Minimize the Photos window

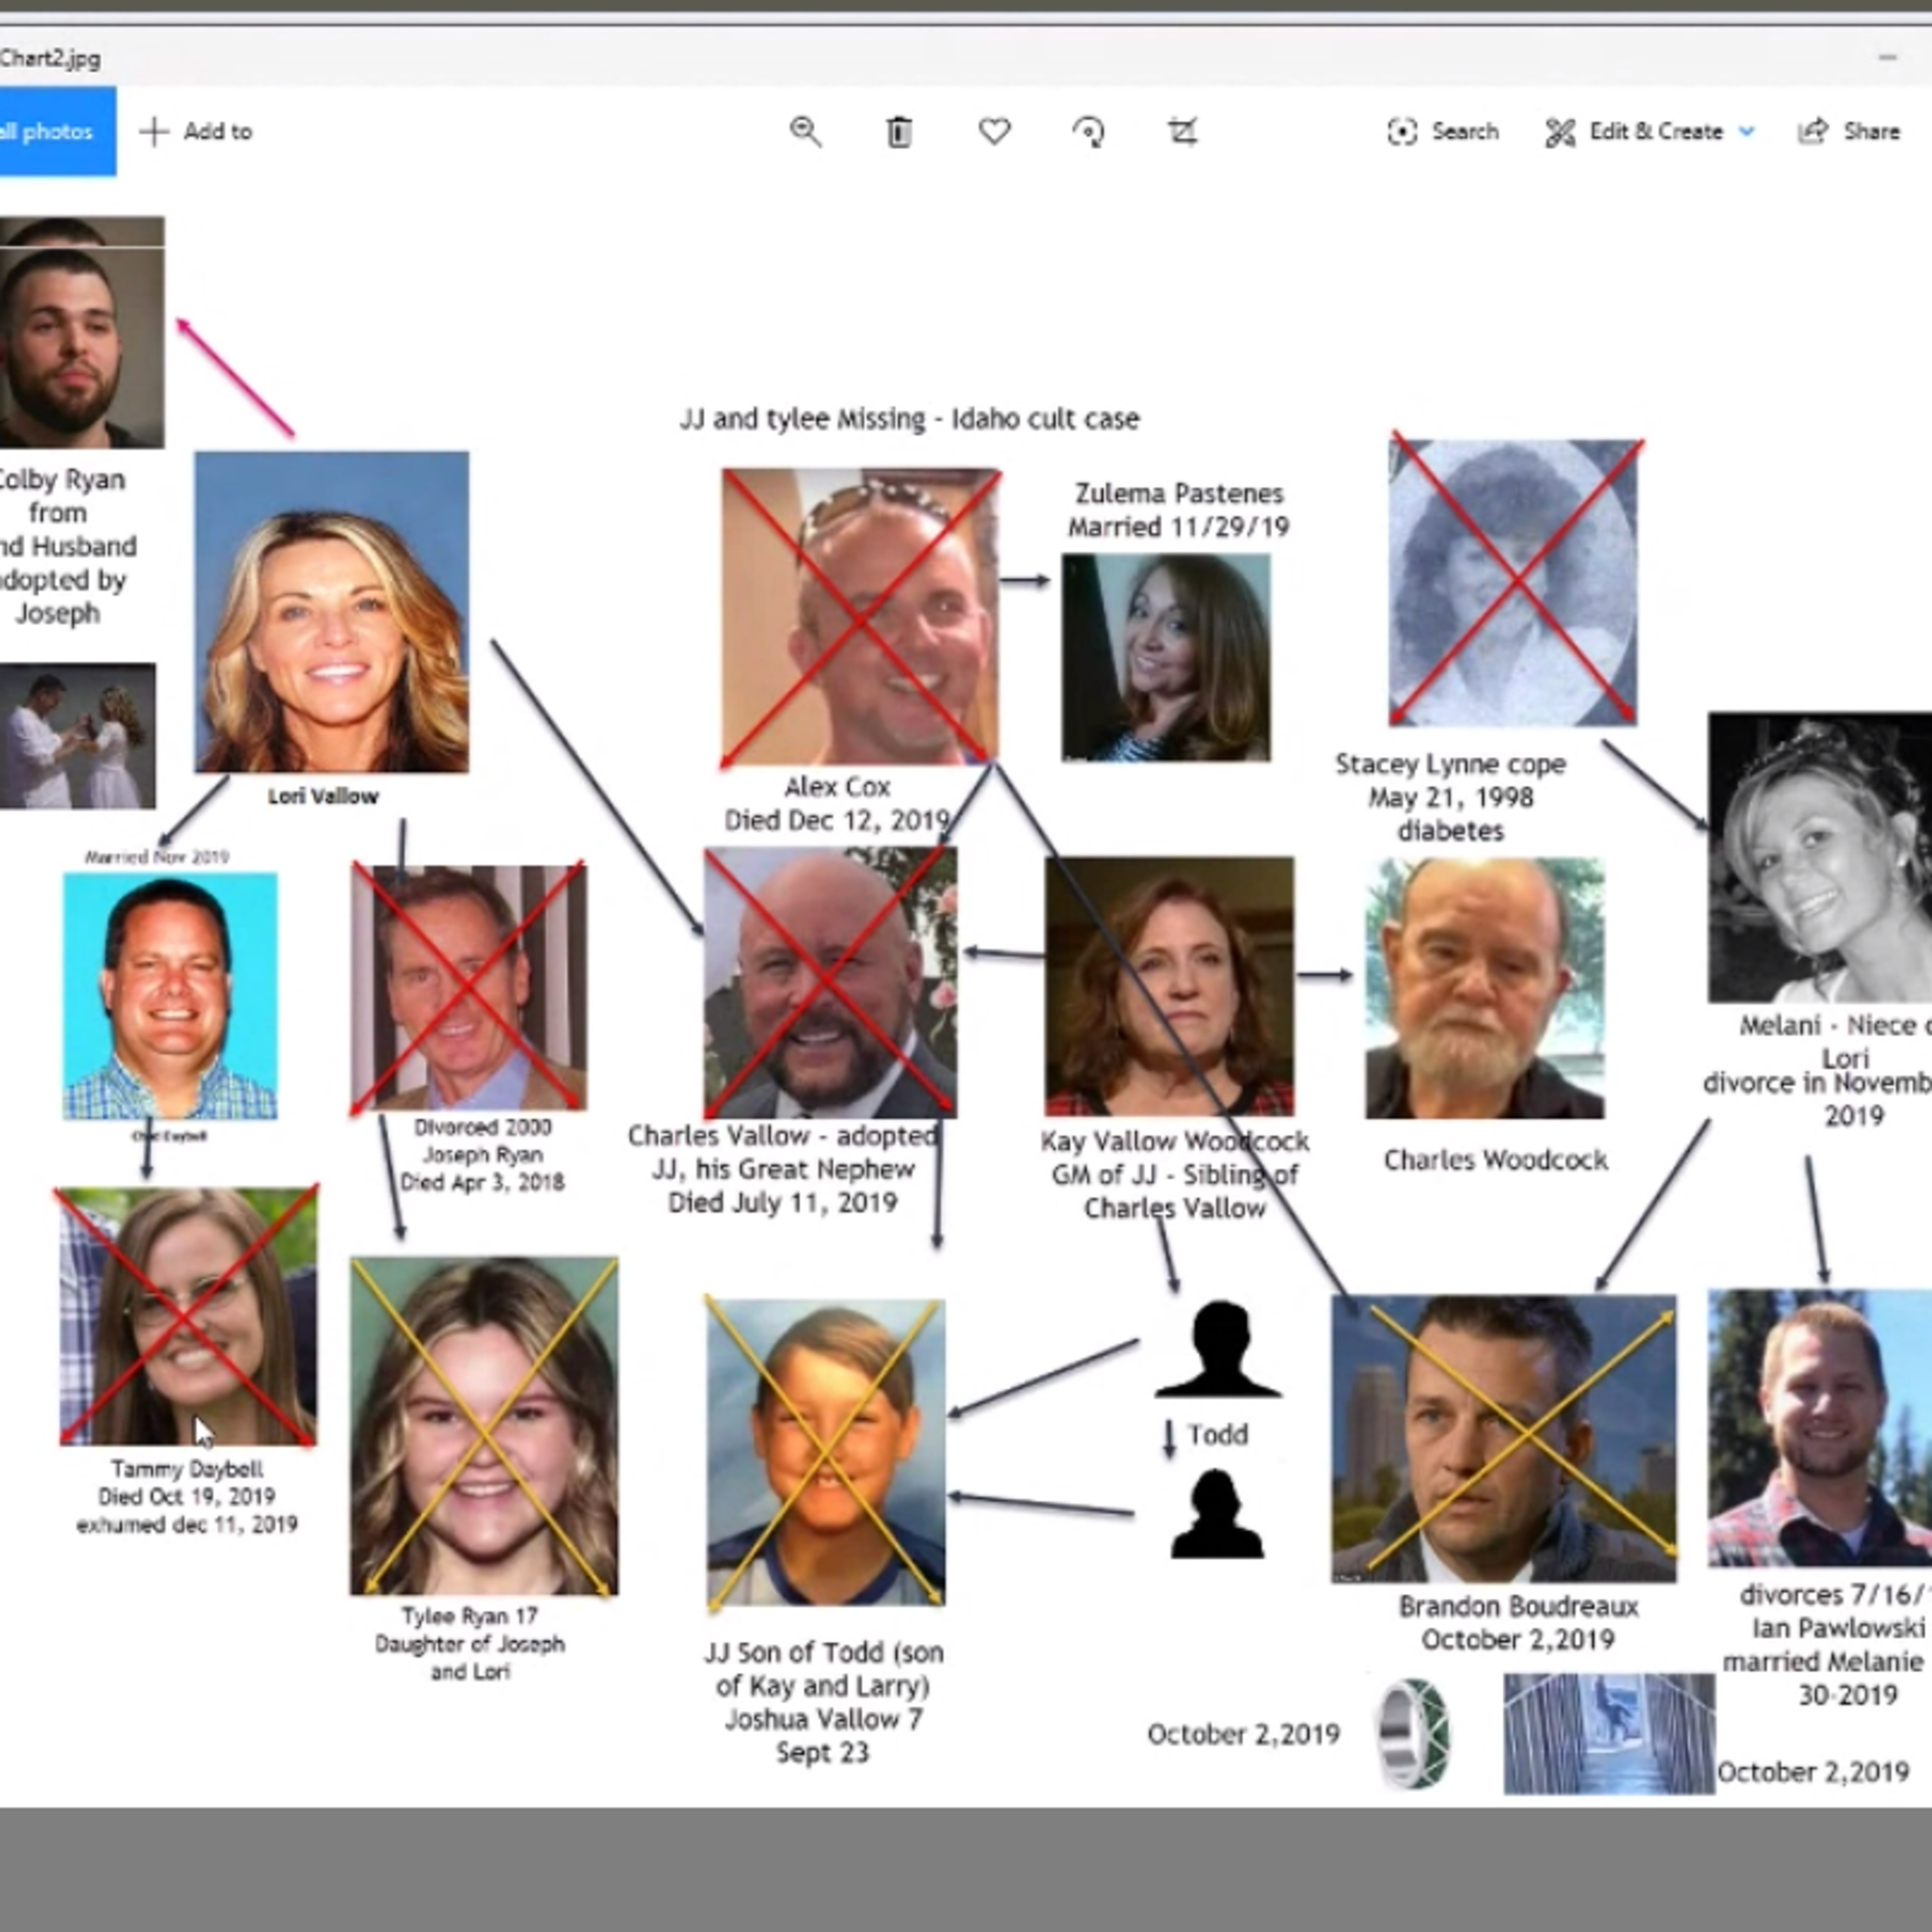click(x=1887, y=57)
